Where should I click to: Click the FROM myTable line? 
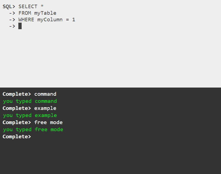coord(37,13)
